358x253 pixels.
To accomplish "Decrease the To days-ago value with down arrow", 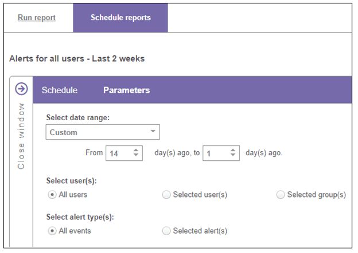I will tap(233, 155).
